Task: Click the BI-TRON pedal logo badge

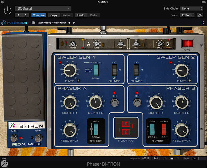Action: coord(26,126)
